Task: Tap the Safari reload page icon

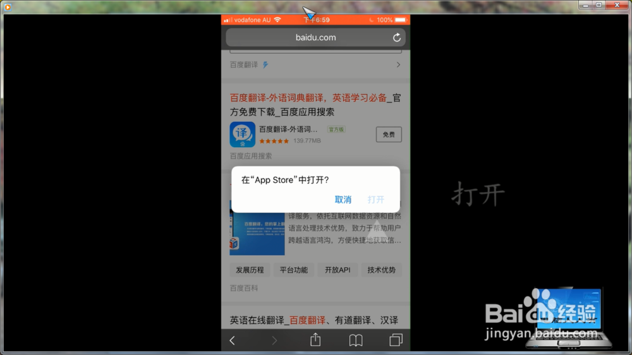Action: point(397,37)
